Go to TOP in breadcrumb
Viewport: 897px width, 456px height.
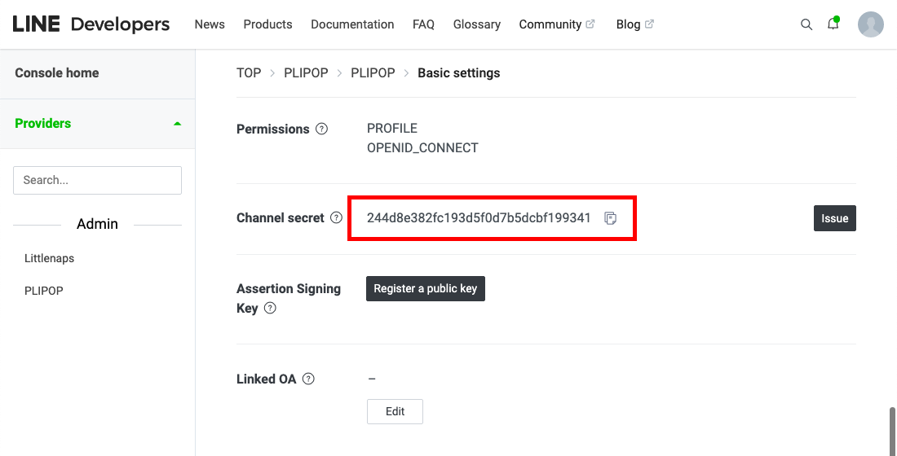pyautogui.click(x=249, y=72)
